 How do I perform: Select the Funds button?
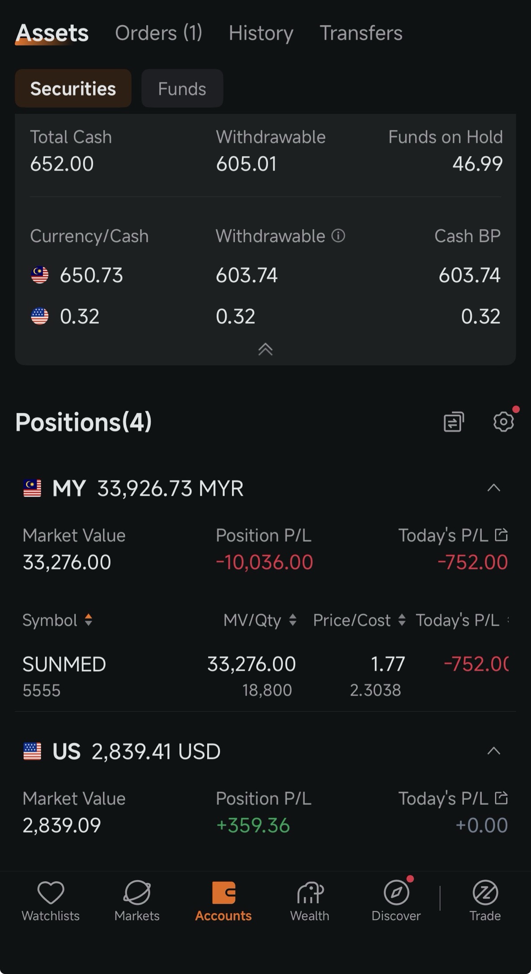point(182,88)
